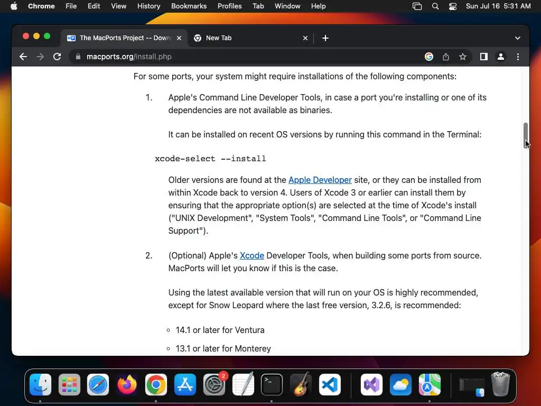
Task: Launch Firefox from the Dock
Action: coord(127,385)
